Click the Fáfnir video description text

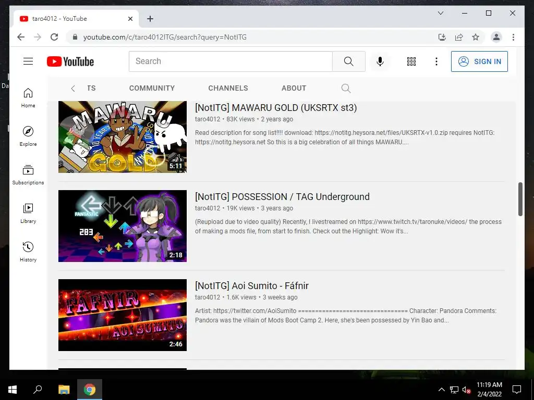pyautogui.click(x=346, y=316)
